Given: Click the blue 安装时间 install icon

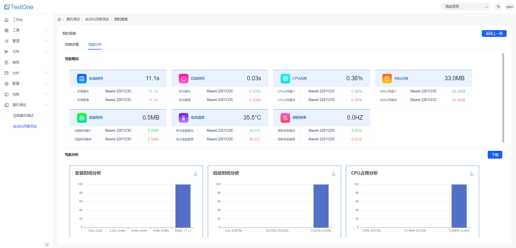Looking at the screenshot, I should (x=82, y=79).
